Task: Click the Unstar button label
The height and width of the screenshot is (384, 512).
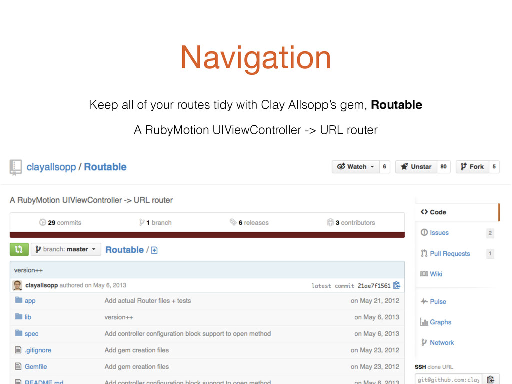Action: tap(421, 167)
